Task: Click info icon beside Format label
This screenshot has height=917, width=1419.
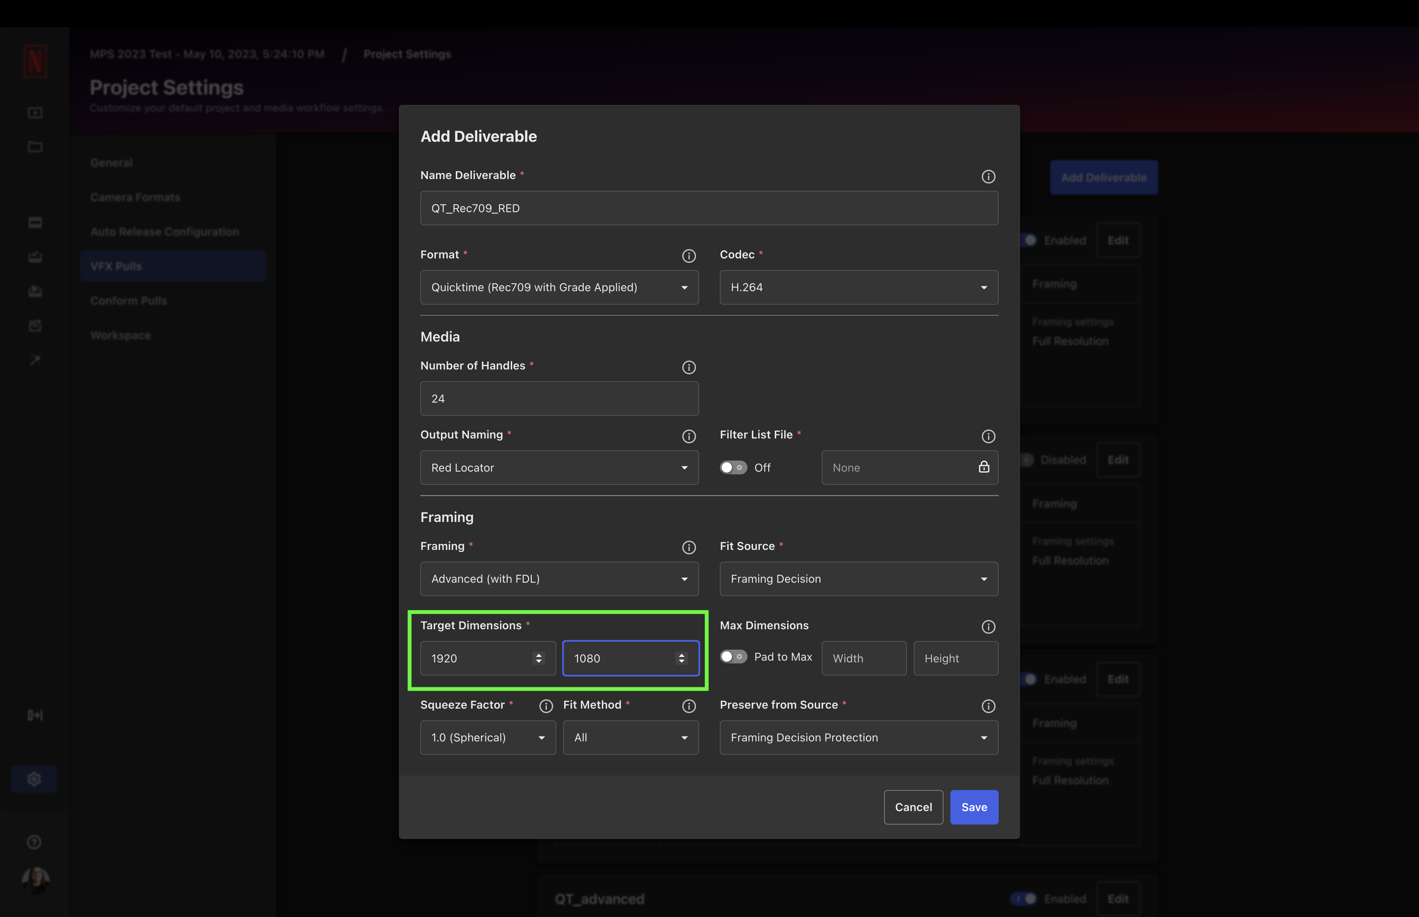Action: point(688,255)
